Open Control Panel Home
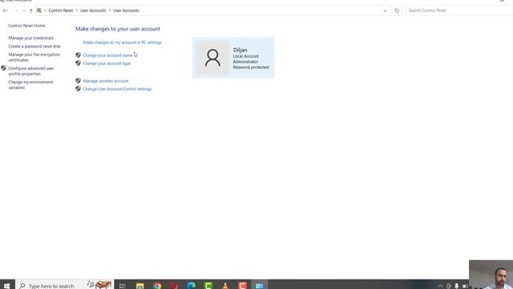Image resolution: width=513 pixels, height=289 pixels. pos(26,26)
